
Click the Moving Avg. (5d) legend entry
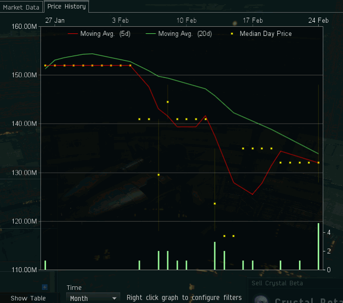99,34
